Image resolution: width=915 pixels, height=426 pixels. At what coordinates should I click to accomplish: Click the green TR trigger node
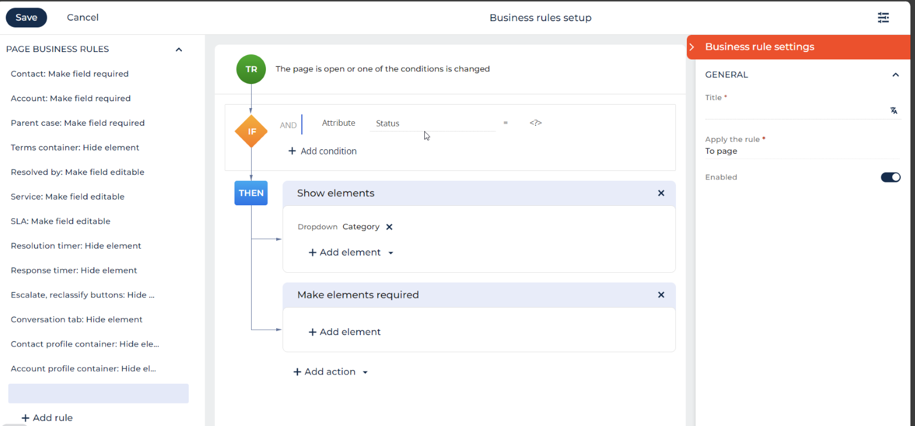(x=251, y=69)
